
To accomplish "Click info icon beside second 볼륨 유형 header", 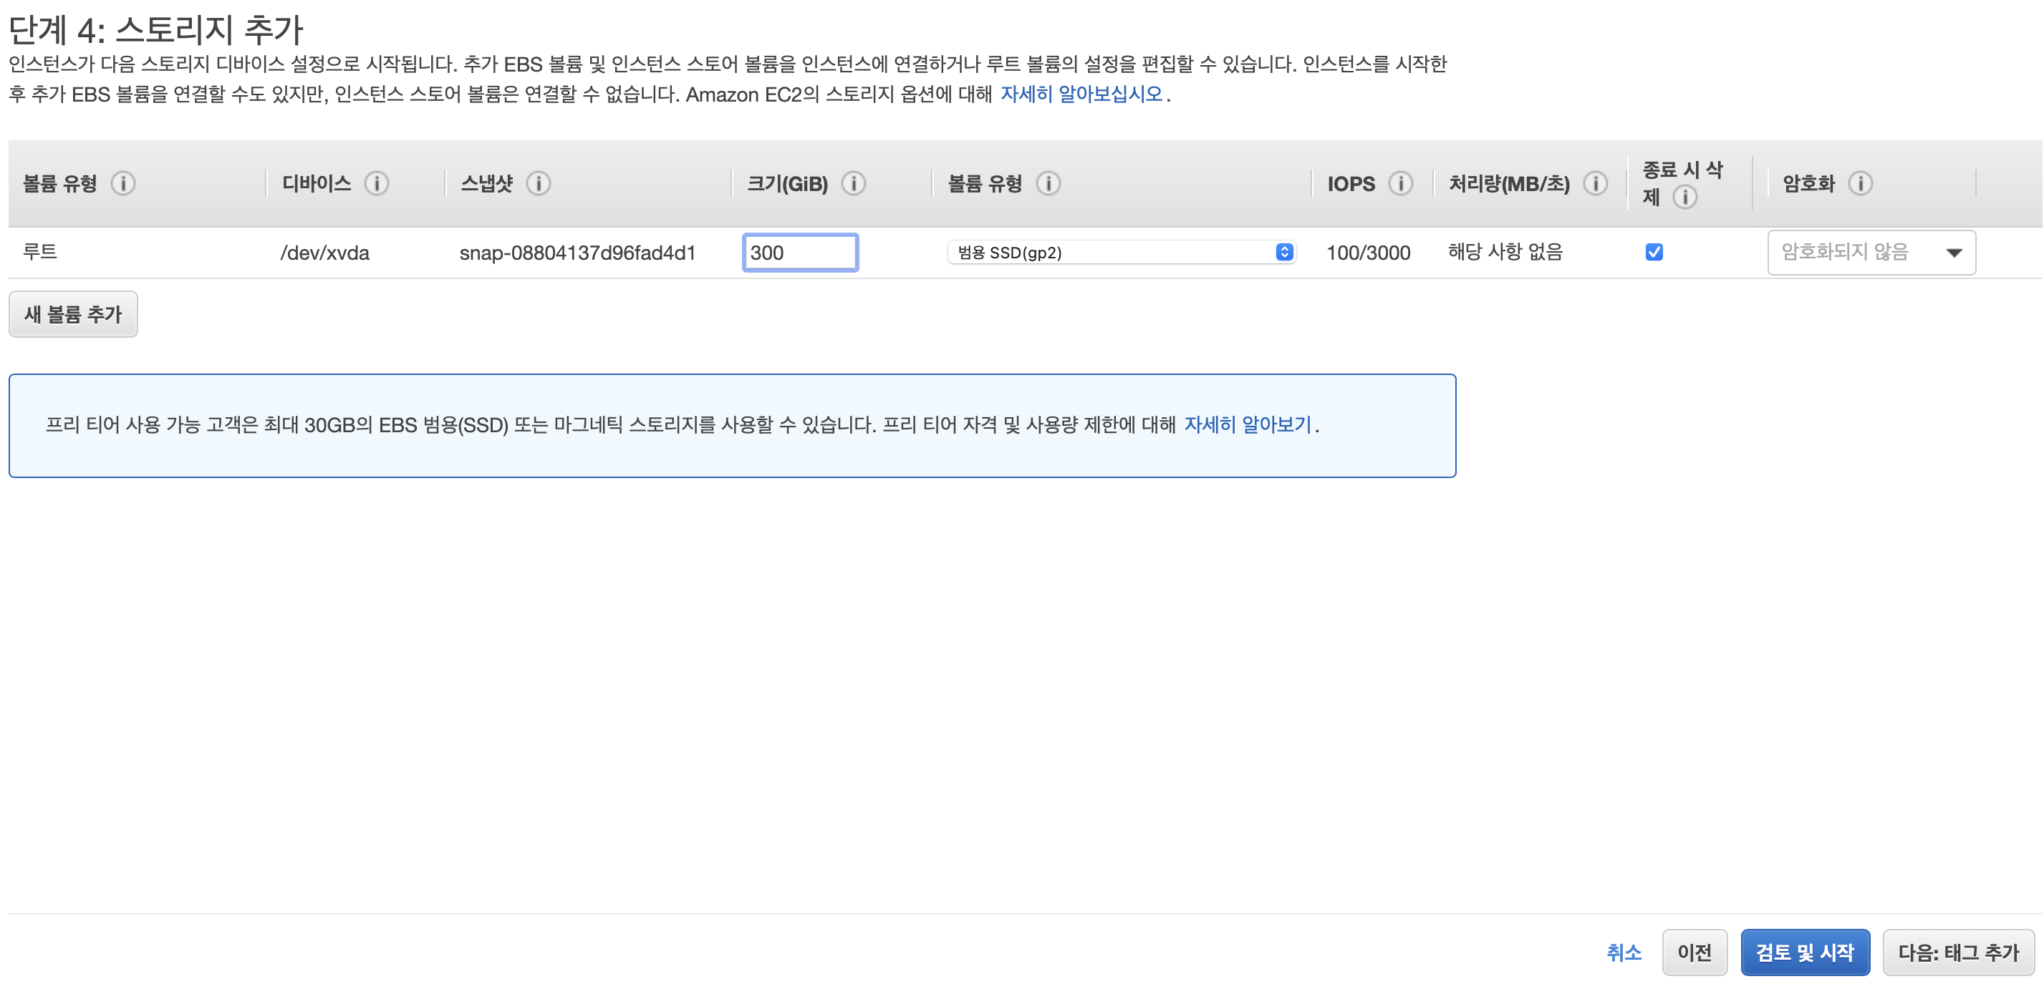I will click(1048, 183).
